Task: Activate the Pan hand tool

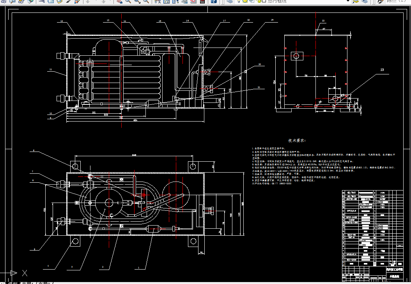Action: [119, 1]
